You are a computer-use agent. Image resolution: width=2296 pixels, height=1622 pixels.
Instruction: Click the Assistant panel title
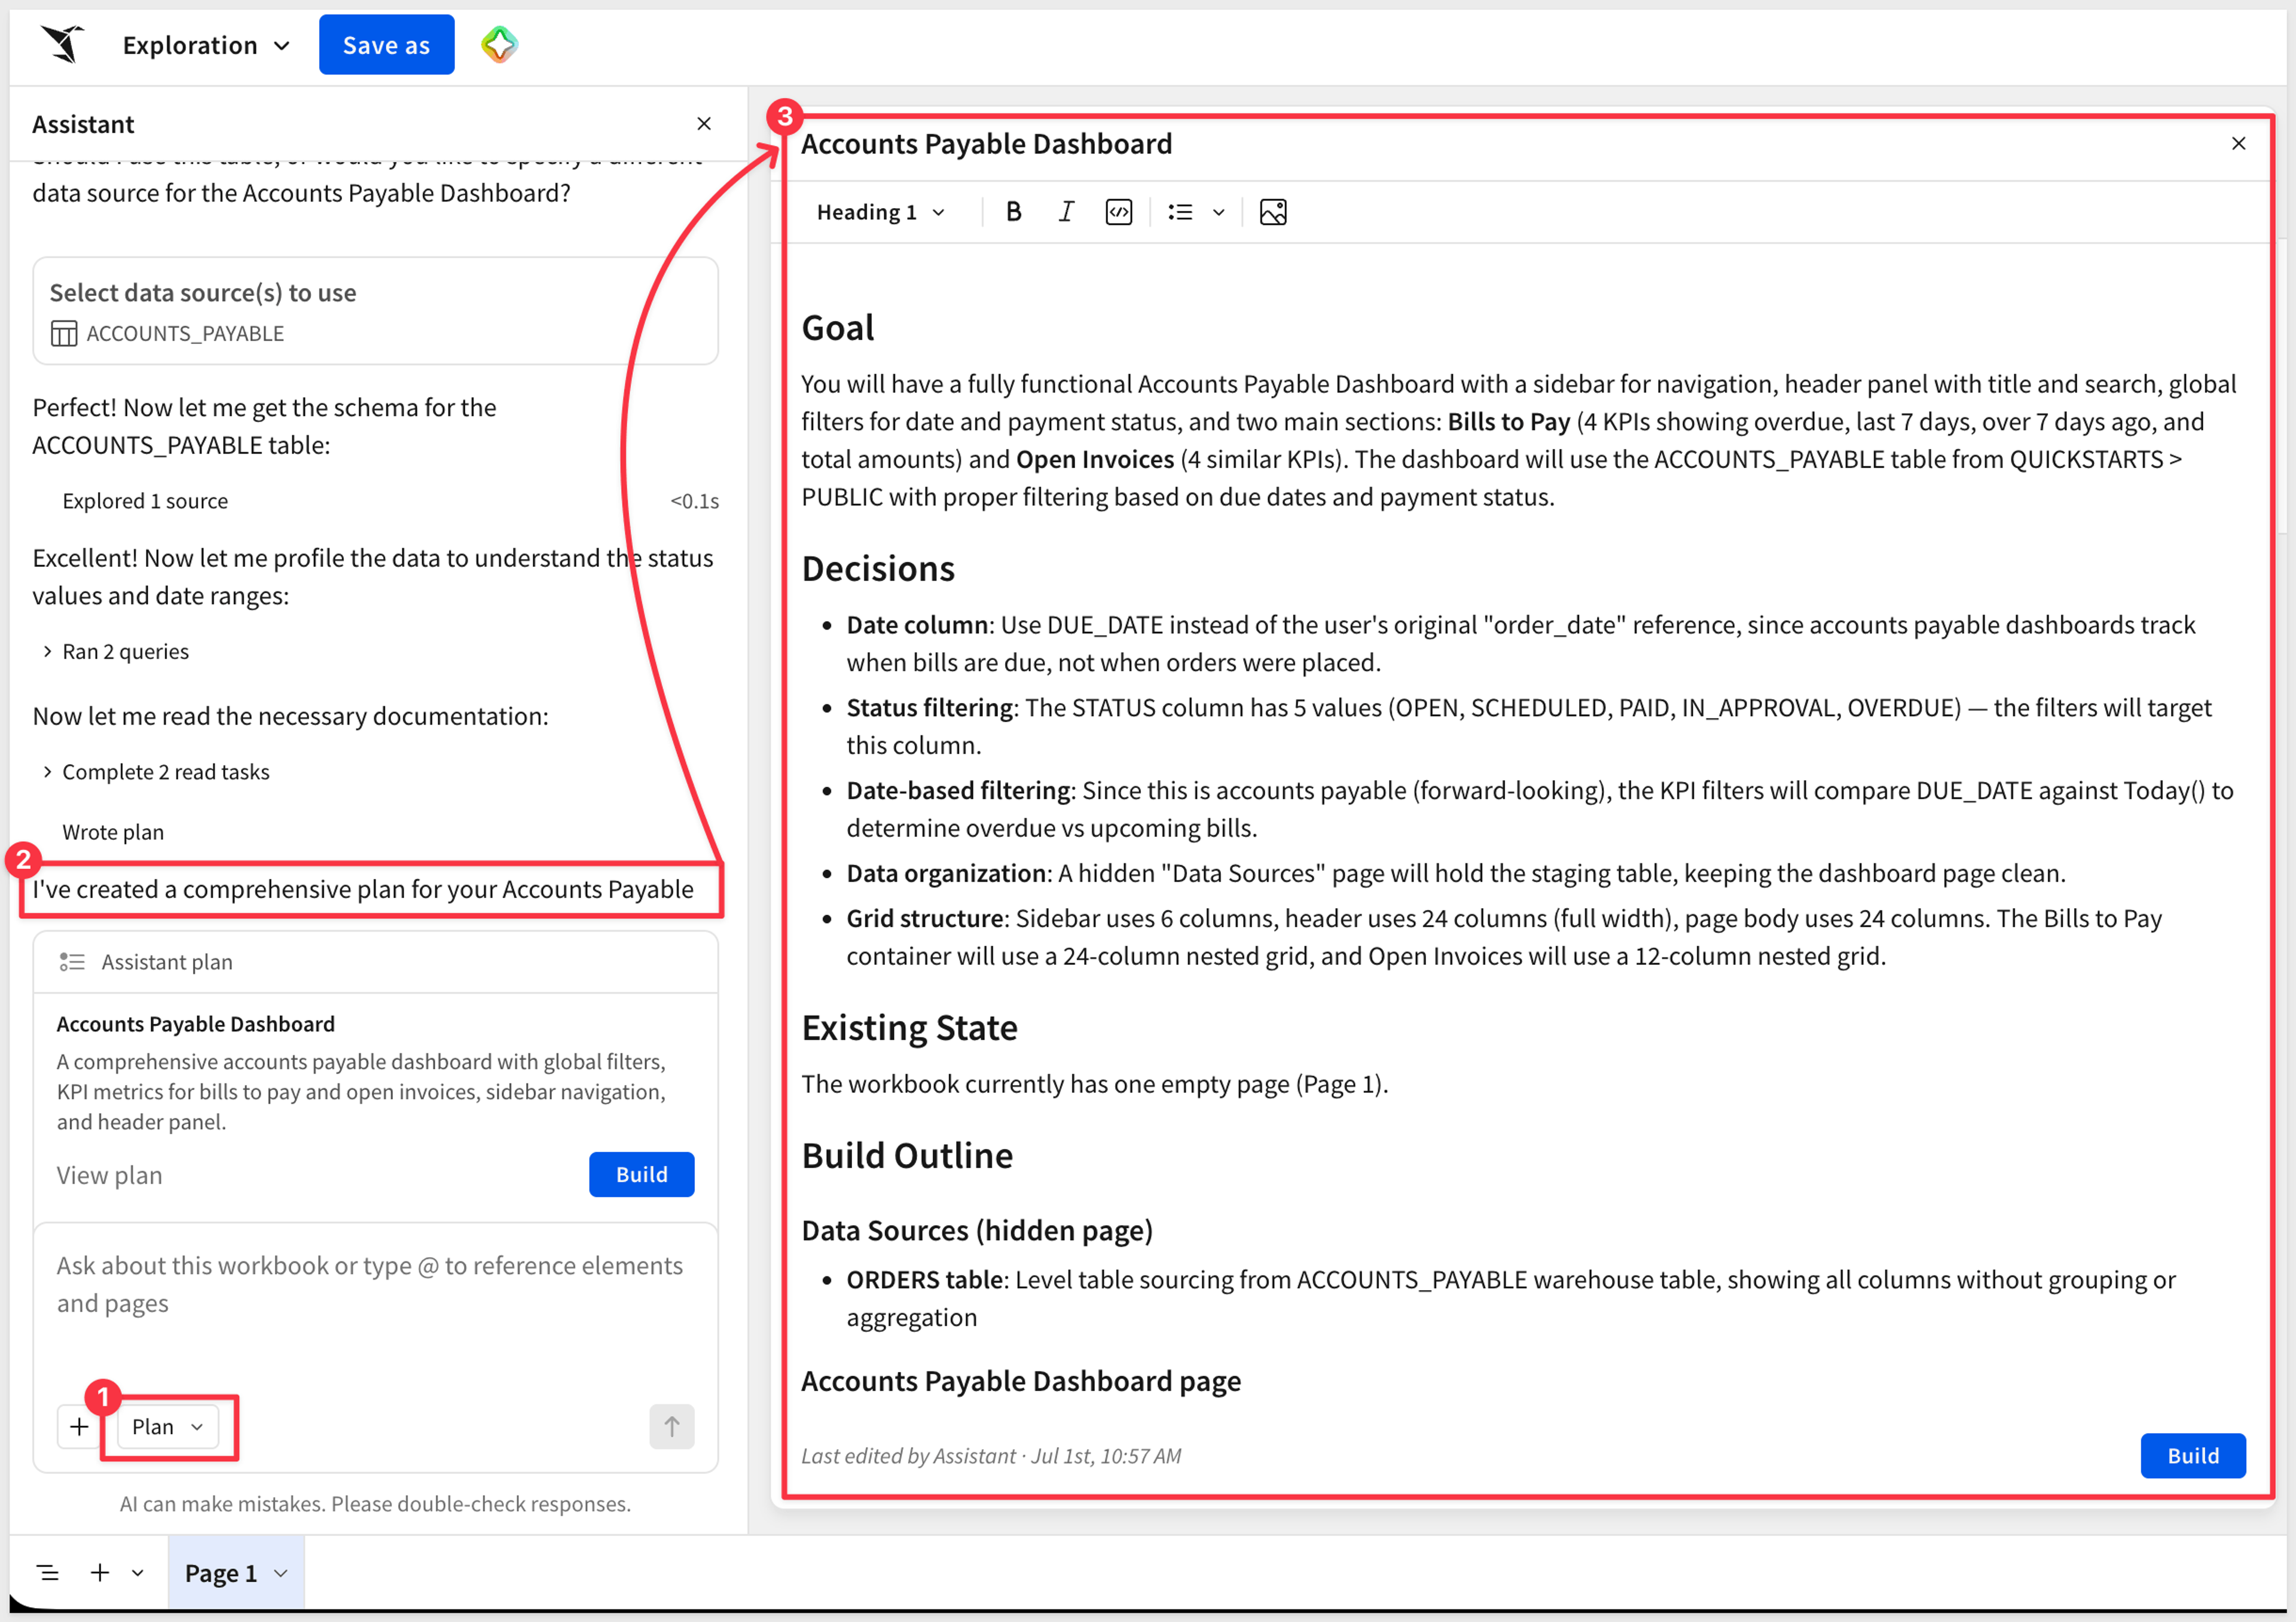click(83, 124)
